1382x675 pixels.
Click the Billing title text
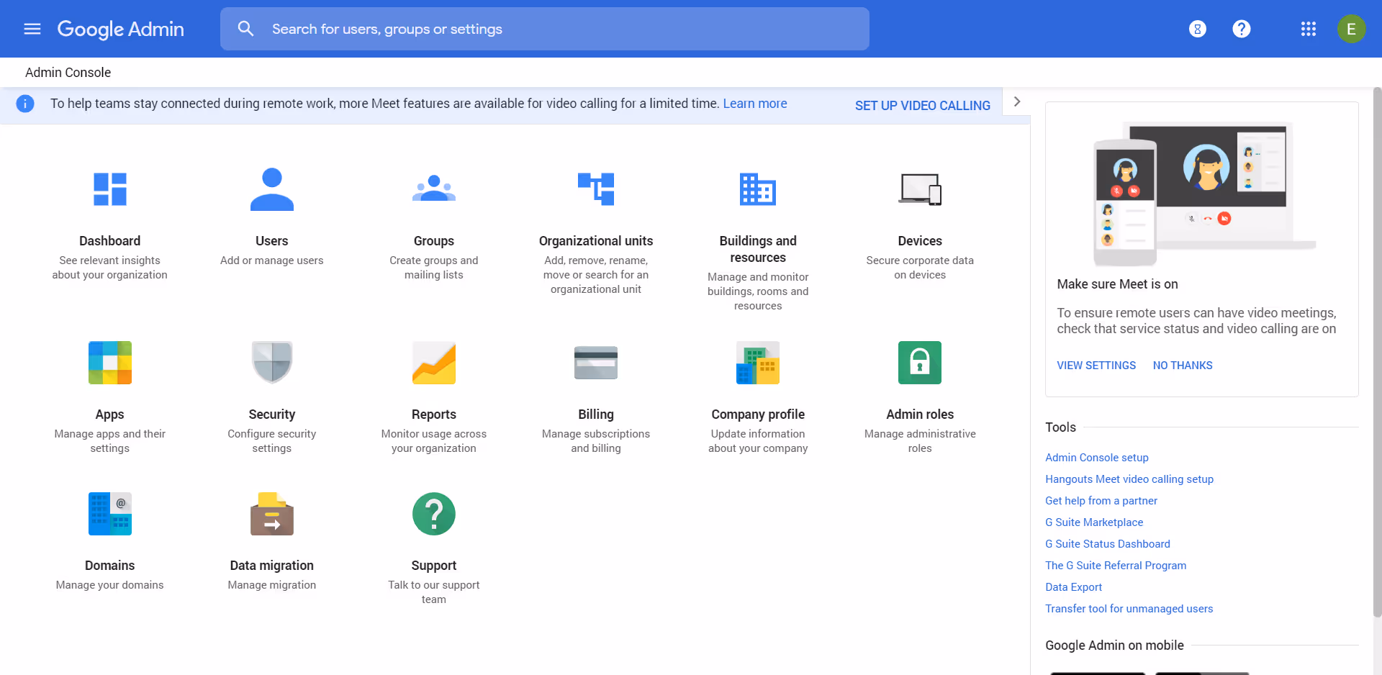[596, 414]
